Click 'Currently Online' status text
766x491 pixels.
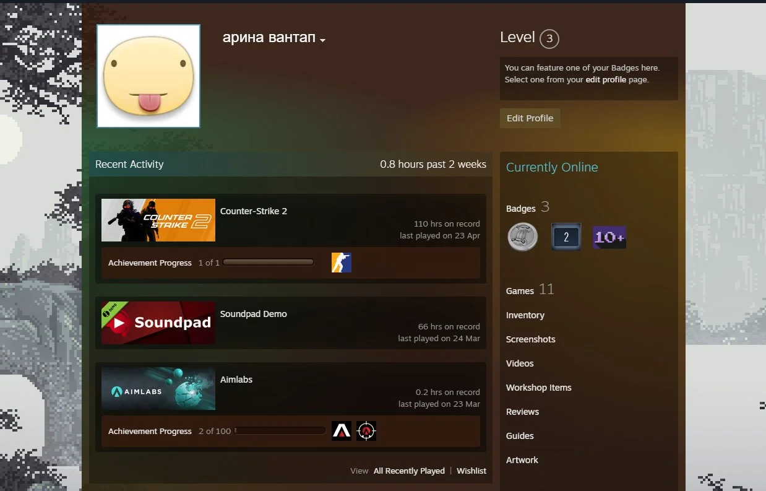click(x=552, y=167)
